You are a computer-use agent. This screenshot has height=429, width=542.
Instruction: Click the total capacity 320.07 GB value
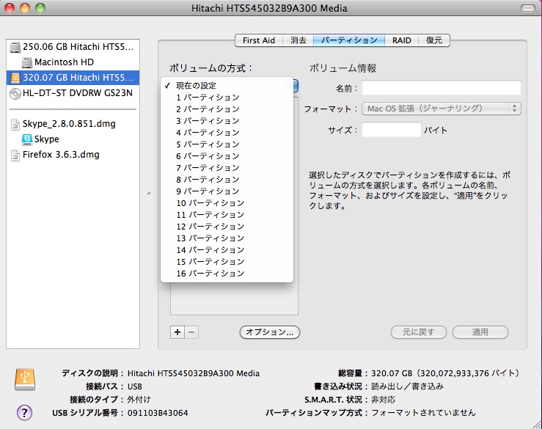click(x=445, y=373)
